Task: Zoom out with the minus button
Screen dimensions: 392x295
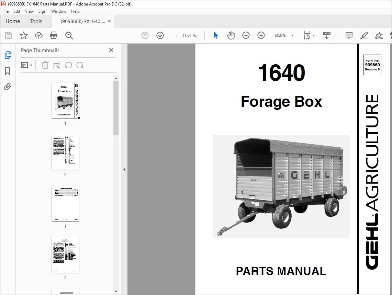Action: coord(246,35)
